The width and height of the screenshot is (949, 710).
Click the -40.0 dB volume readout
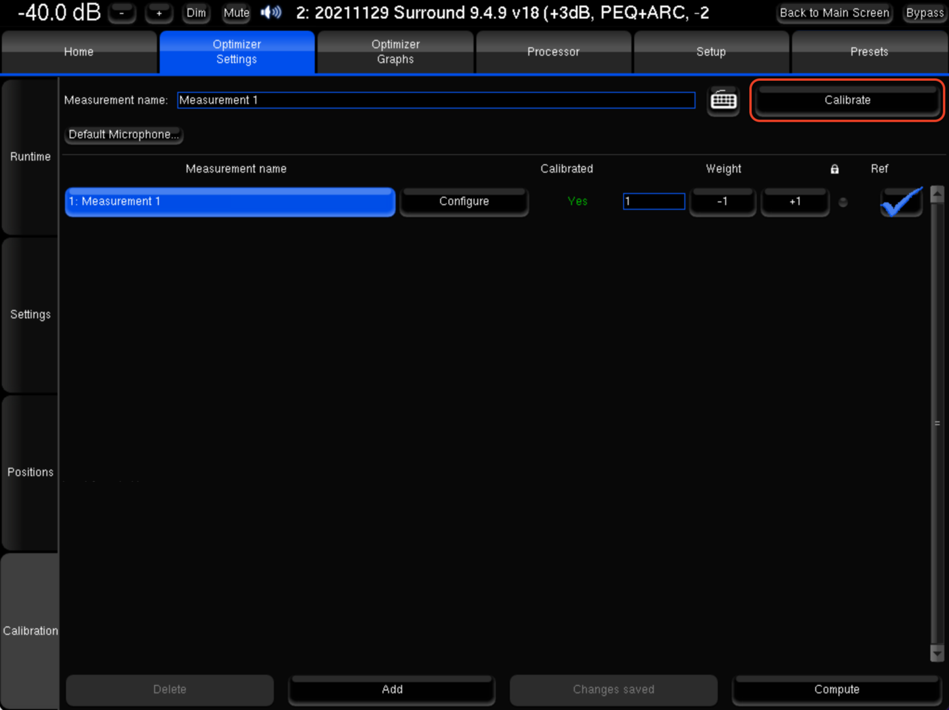59,12
